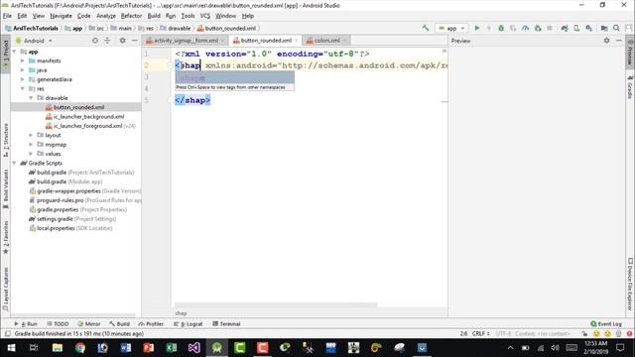The width and height of the screenshot is (635, 357).
Task: Expand the generatedJava folder
Action: click(23, 79)
